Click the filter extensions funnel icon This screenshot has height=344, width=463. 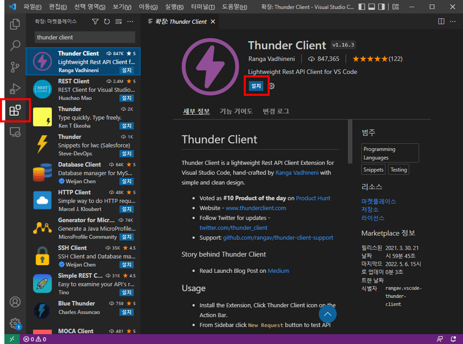[95, 22]
